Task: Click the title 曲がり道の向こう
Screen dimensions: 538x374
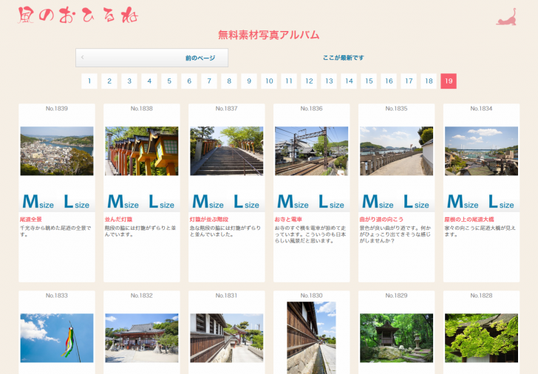Action: click(381, 220)
